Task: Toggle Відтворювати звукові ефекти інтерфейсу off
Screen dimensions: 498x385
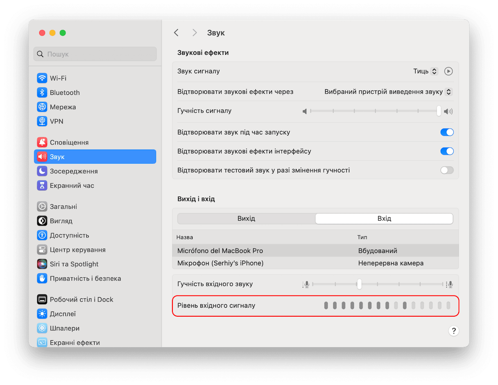Action: [447, 151]
